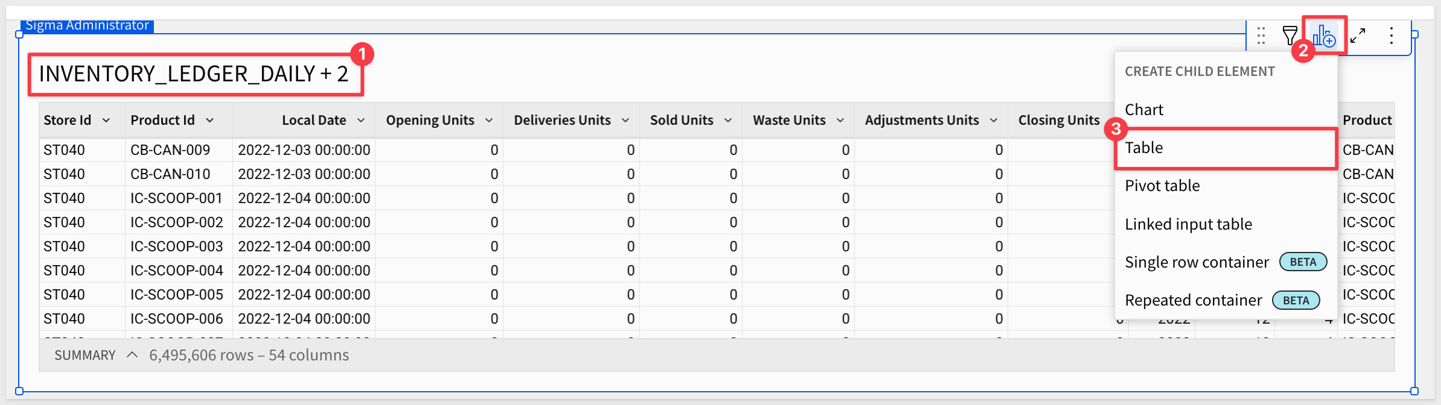Choose Linked input table option
This screenshot has height=405, width=1441.
click(1188, 224)
